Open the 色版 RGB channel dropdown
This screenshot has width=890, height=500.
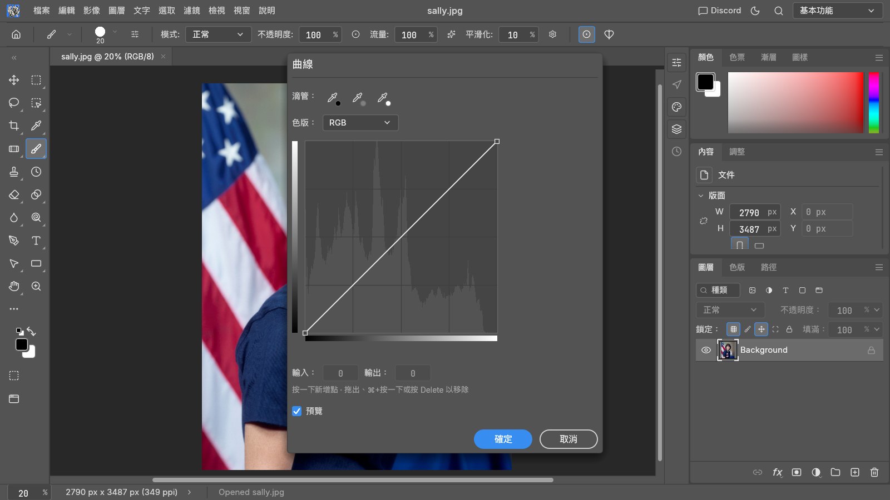click(x=360, y=123)
